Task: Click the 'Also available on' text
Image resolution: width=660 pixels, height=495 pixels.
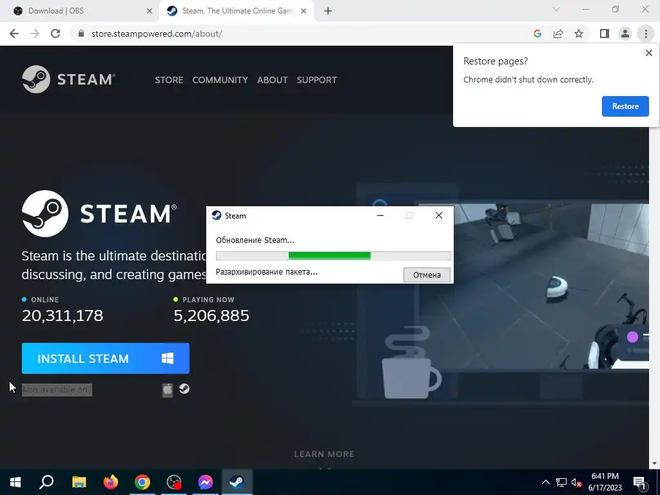Action: 57,390
